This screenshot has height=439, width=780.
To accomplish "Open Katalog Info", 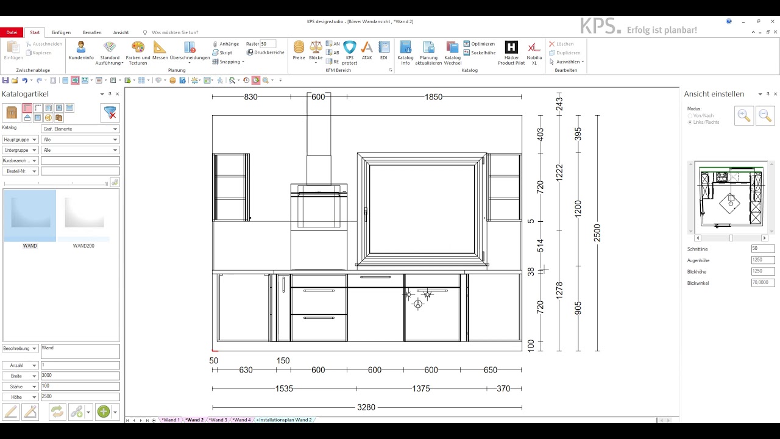I will pos(405,53).
